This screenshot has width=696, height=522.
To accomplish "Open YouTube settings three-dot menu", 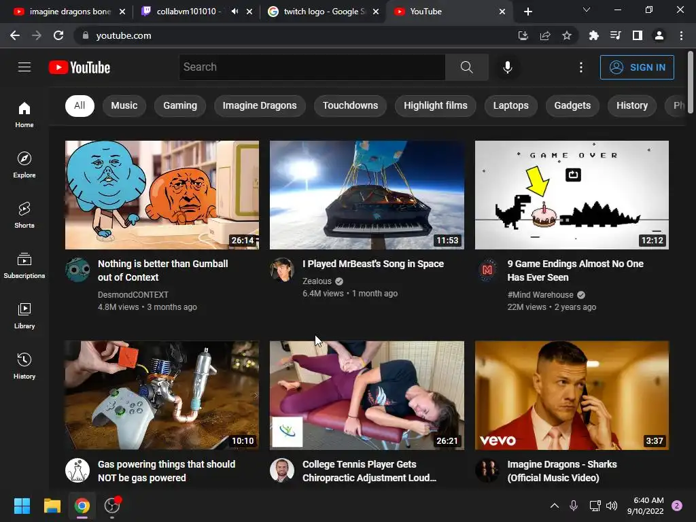I will coord(581,67).
